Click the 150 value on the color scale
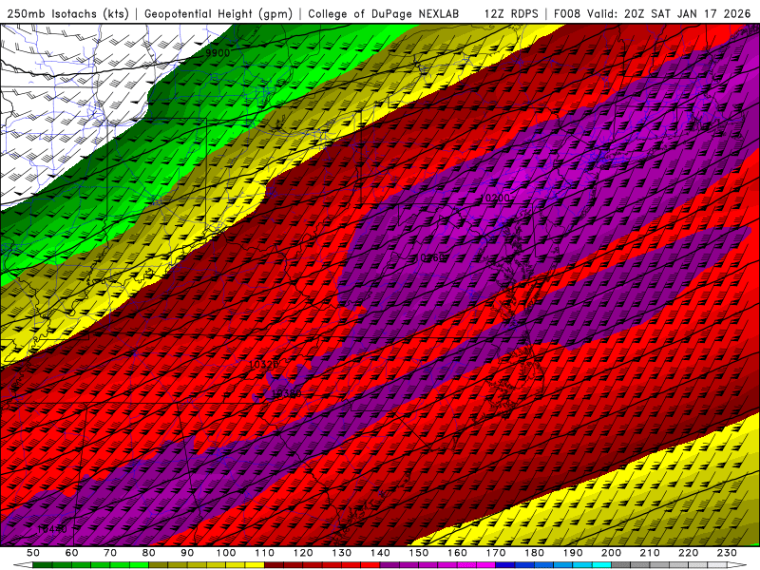Viewport: 760px width, 570px height. 419,553
